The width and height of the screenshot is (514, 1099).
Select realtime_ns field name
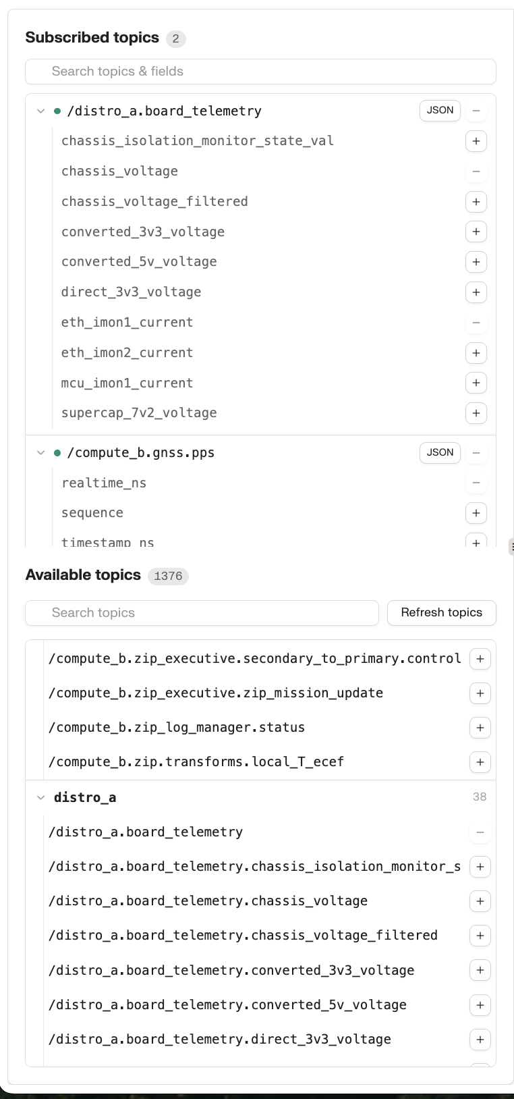pyautogui.click(x=104, y=483)
